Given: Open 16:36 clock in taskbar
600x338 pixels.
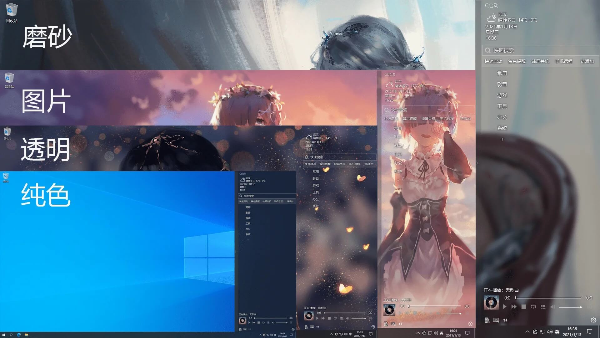Looking at the screenshot, I should point(572,332).
